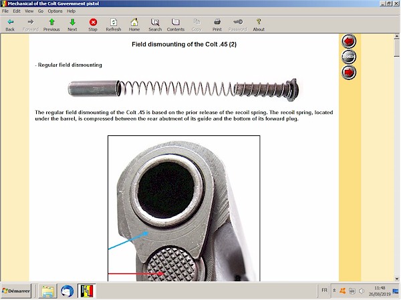This screenshot has height=300, width=401.
Task: Select the HL application taskbar button
Action: click(87, 291)
